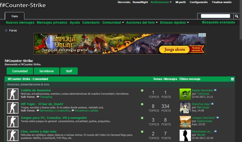
Task: Open Mensajes privados
Action: (x=52, y=22)
